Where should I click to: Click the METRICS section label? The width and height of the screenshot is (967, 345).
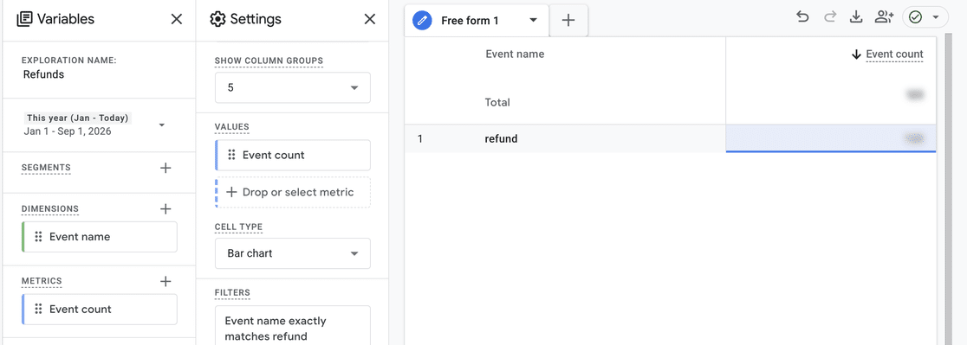(42, 281)
